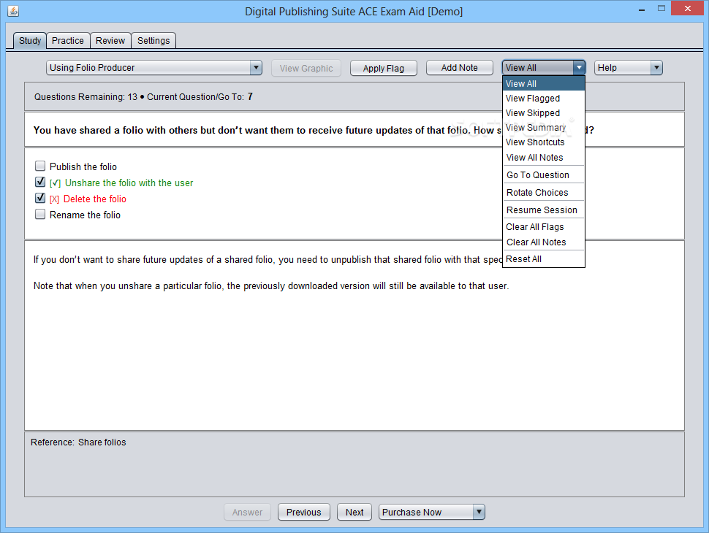Close the Exam Aid window

pos(687,8)
